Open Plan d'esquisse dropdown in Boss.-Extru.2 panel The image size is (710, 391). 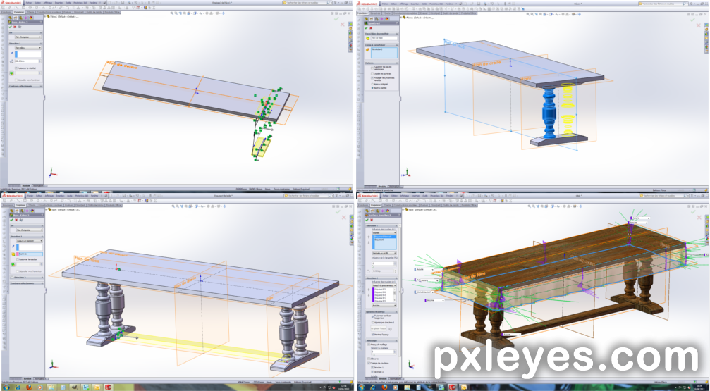pyautogui.click(x=28, y=37)
